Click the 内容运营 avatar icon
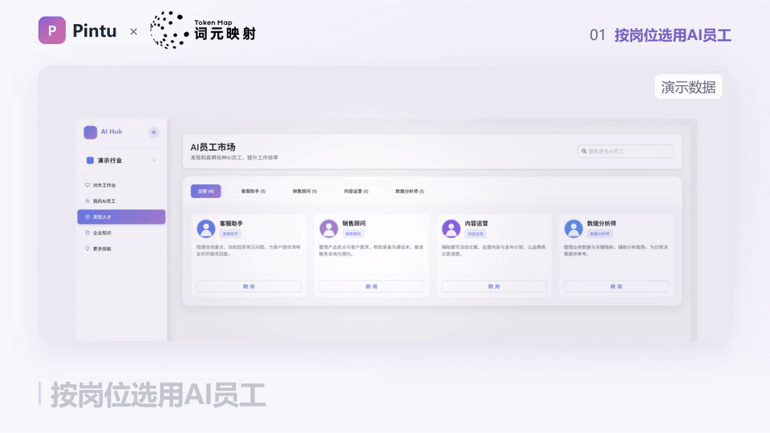 point(451,229)
